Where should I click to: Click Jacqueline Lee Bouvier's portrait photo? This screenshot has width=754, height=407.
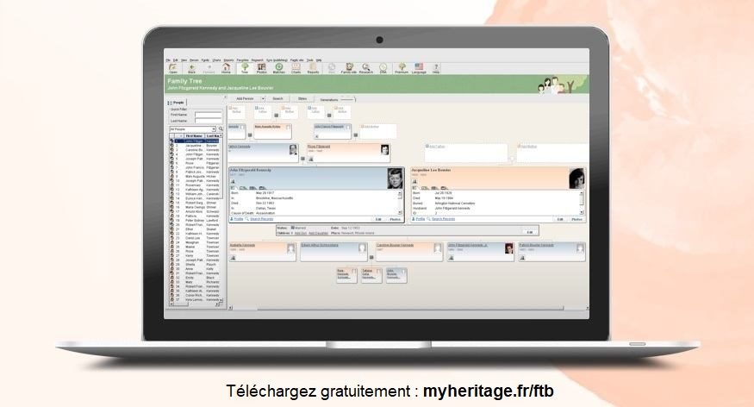point(576,178)
